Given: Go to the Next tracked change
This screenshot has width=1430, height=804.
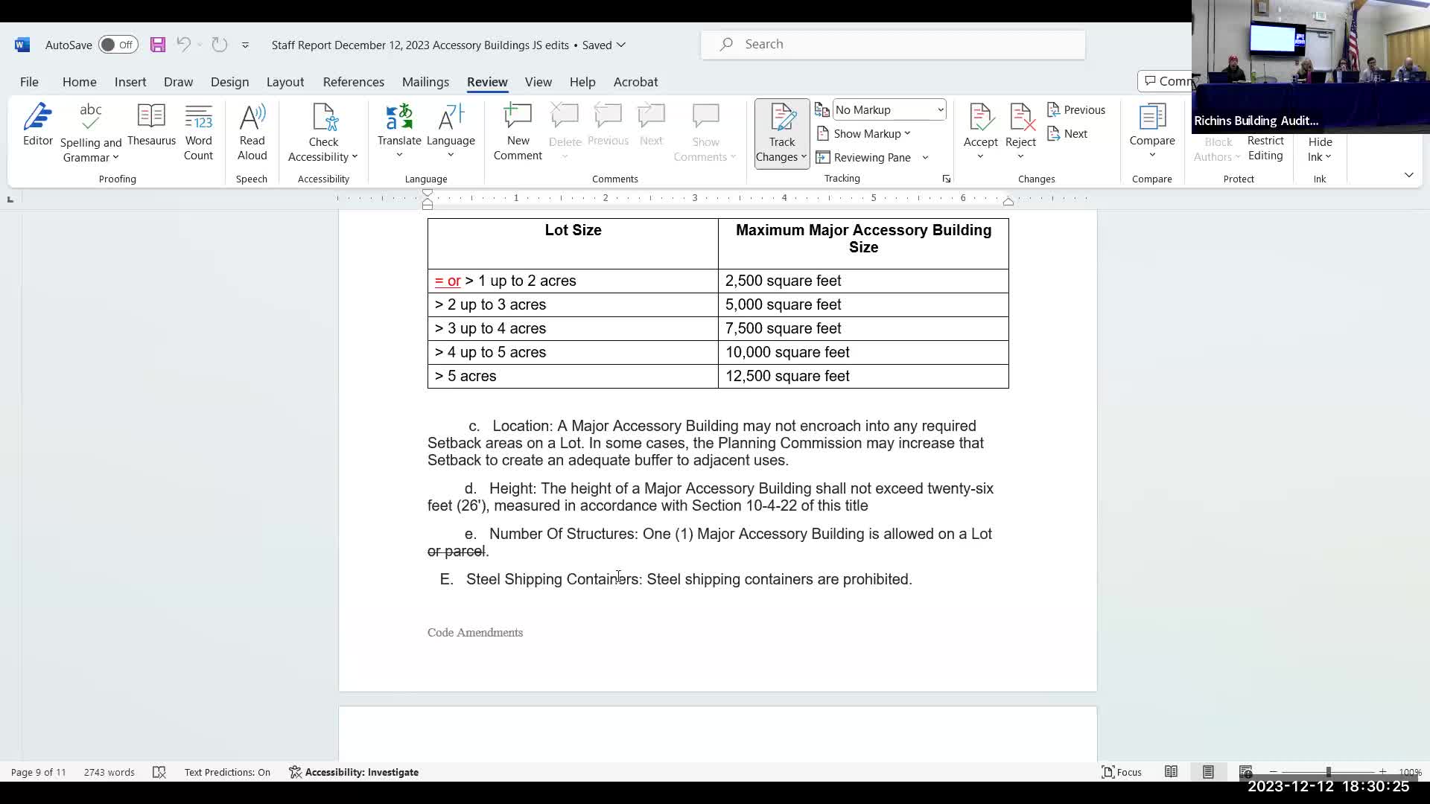Looking at the screenshot, I should (x=1067, y=133).
